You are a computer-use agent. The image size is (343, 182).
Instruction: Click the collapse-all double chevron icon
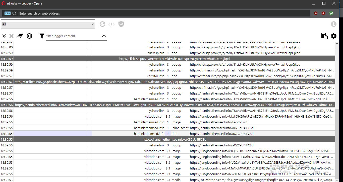(4, 36)
